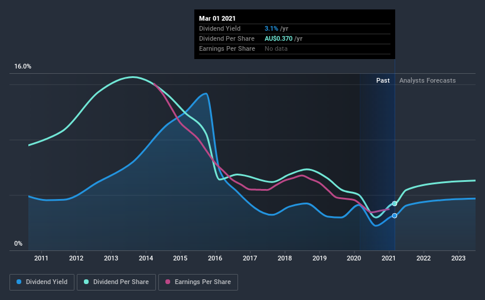Screen dimensions: 485x300
Task: Select the 2014 x-axis label
Action: pos(146,258)
